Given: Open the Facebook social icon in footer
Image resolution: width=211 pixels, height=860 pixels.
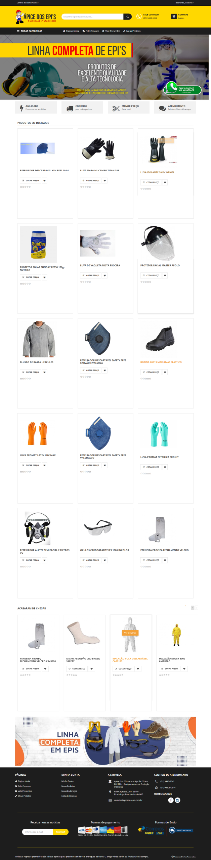Looking at the screenshot, I should (x=171, y=800).
